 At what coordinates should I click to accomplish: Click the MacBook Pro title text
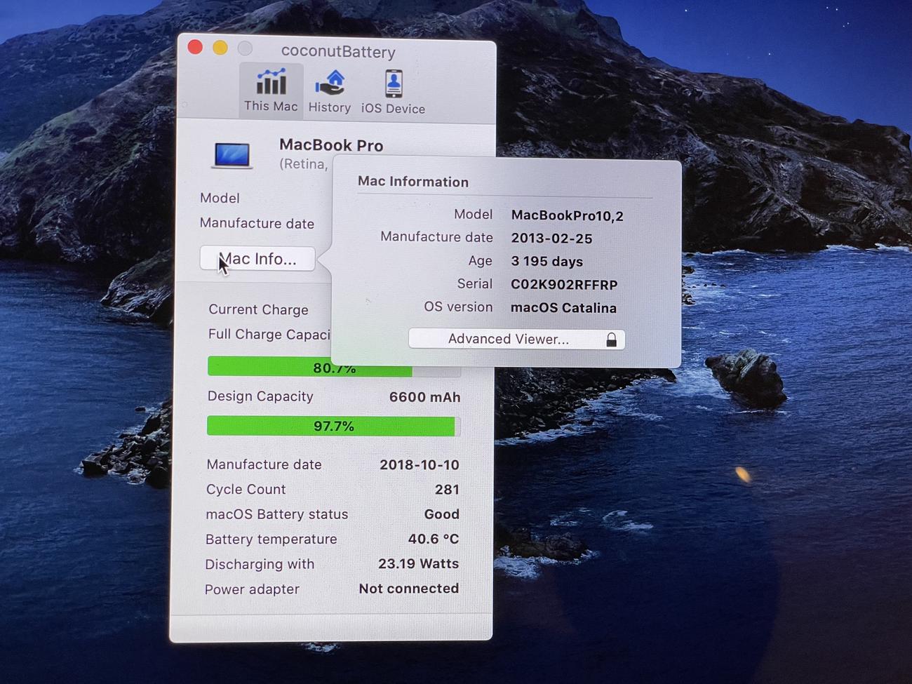coord(331,145)
